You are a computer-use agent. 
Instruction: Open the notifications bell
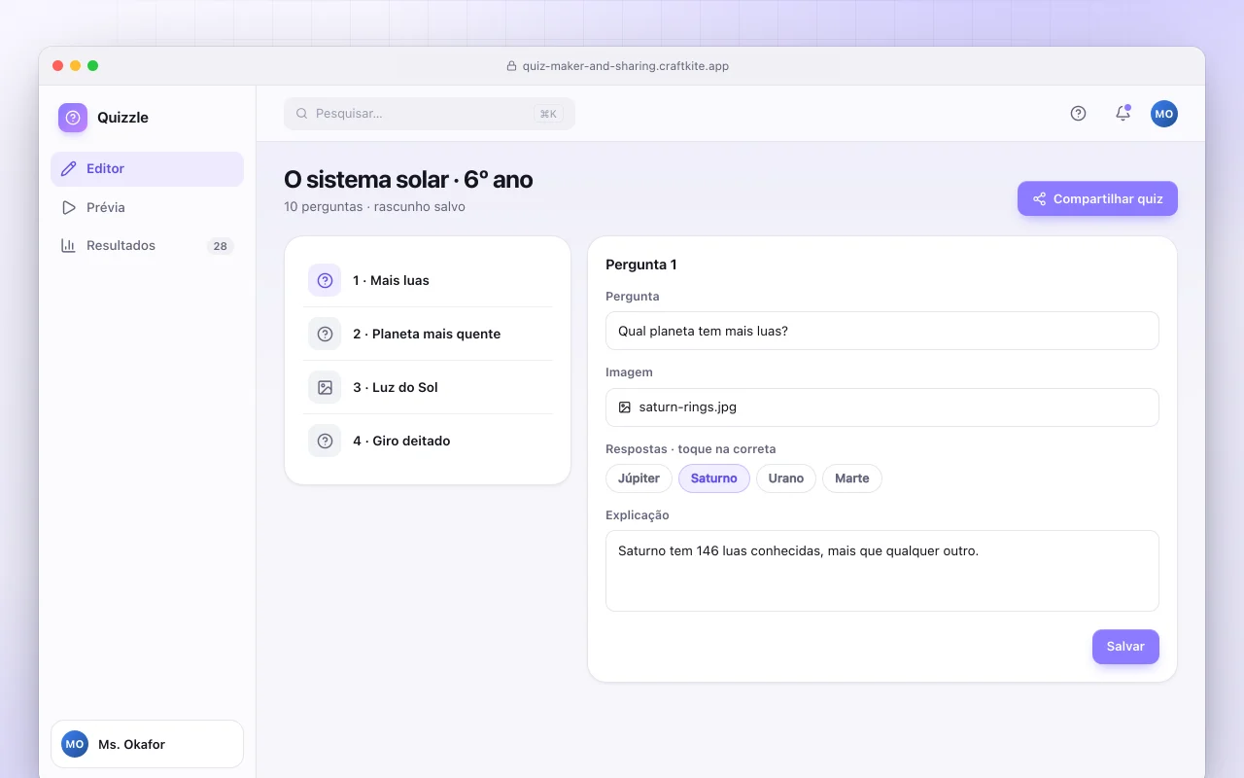[1123, 114]
